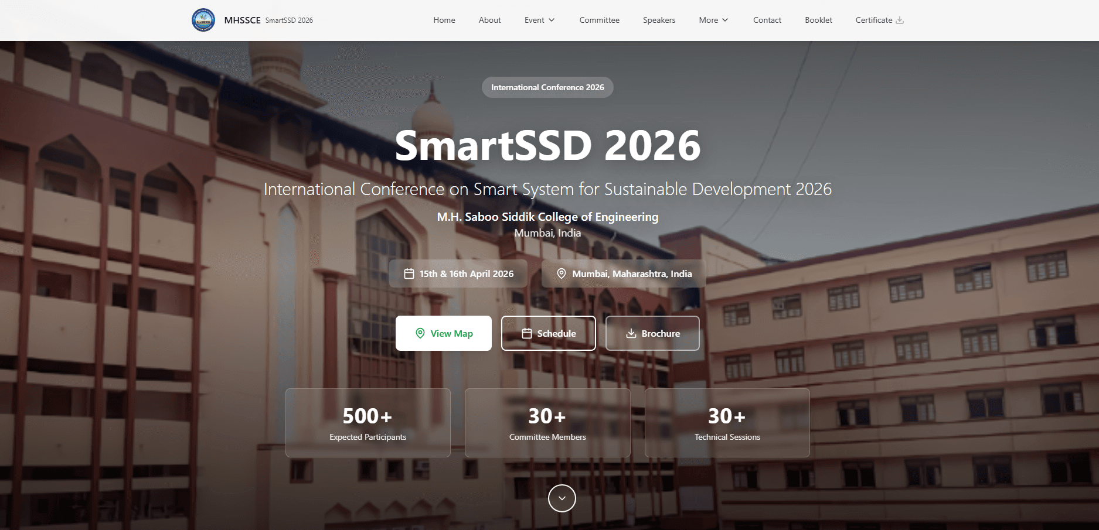Expand the More dropdown chevron

725,20
